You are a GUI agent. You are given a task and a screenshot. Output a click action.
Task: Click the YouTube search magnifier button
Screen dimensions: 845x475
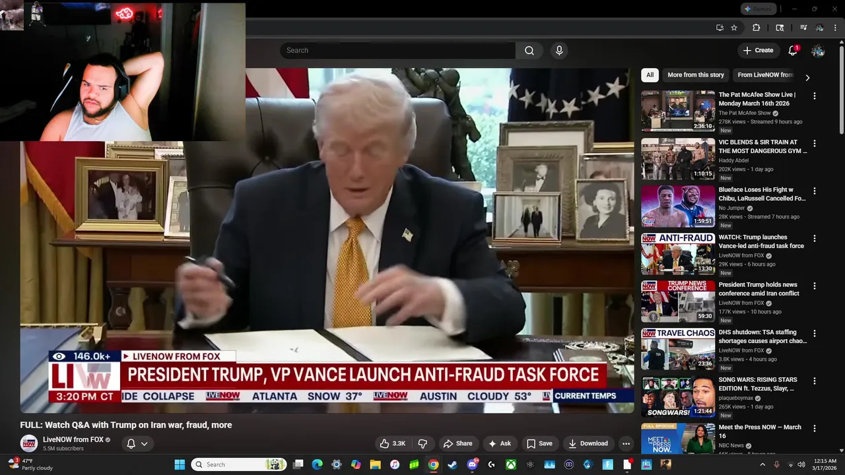(529, 51)
